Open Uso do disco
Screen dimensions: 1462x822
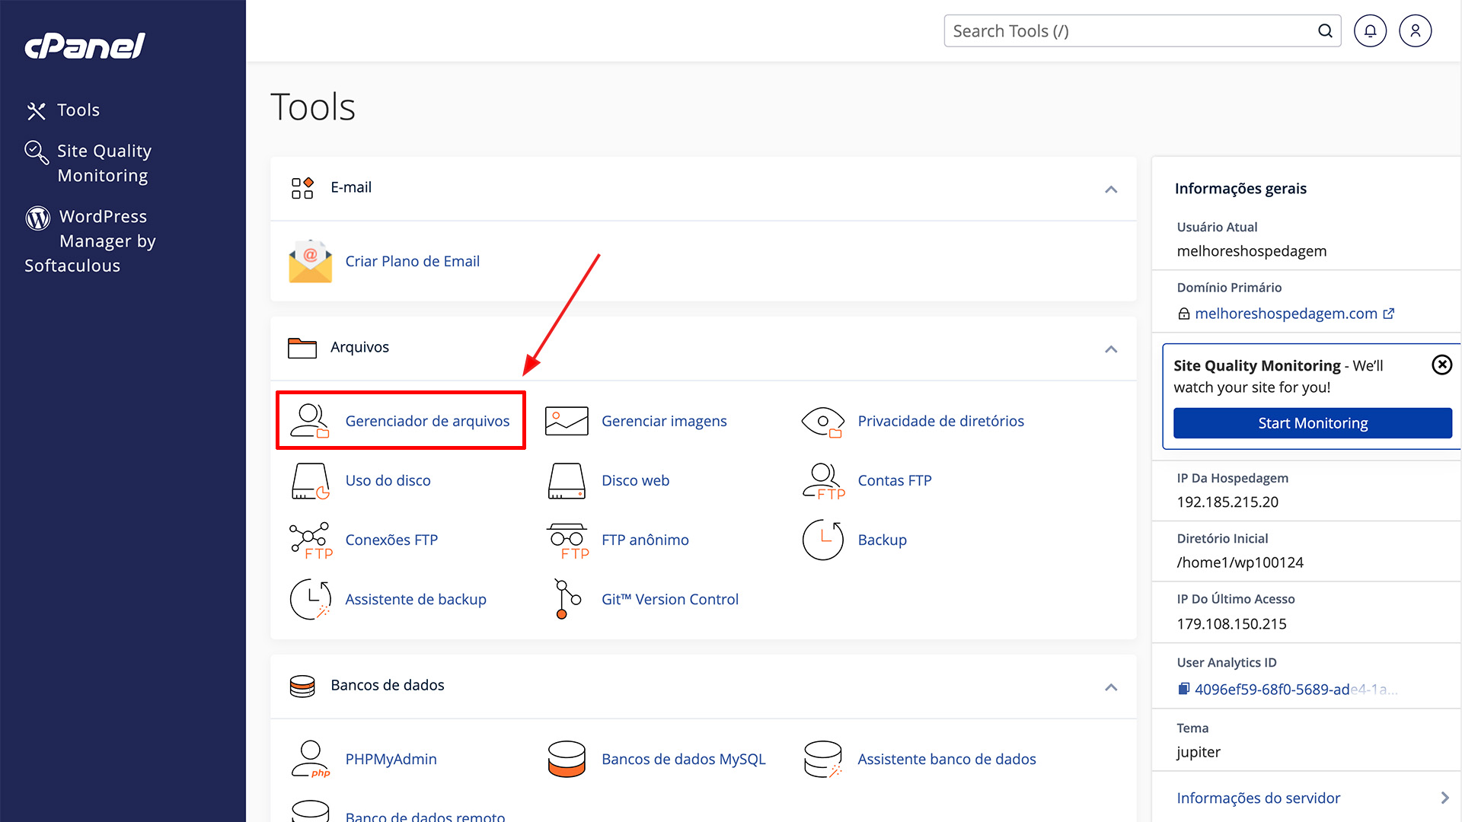click(x=388, y=480)
